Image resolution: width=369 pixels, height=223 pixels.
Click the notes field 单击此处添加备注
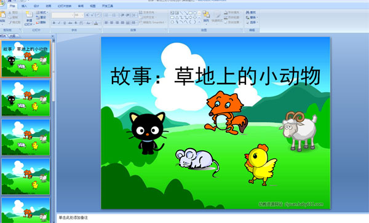point(213,218)
